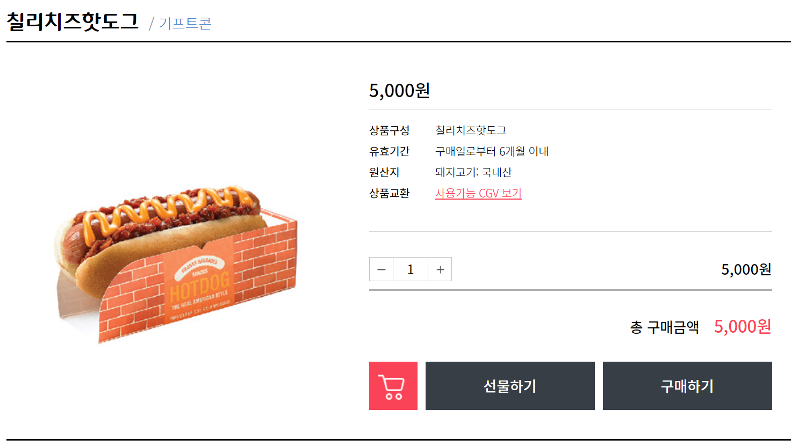791x447 pixels.
Task: Click the 선물하기 button
Action: coord(510,386)
